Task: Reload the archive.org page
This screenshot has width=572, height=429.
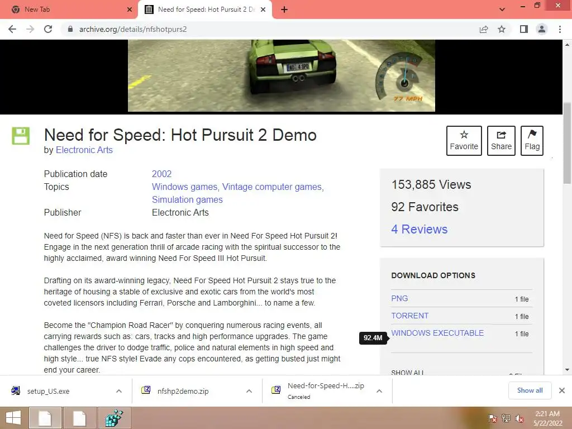Action: tap(48, 29)
